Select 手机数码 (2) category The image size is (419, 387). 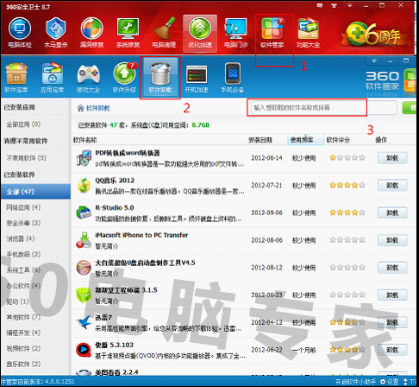point(23,254)
